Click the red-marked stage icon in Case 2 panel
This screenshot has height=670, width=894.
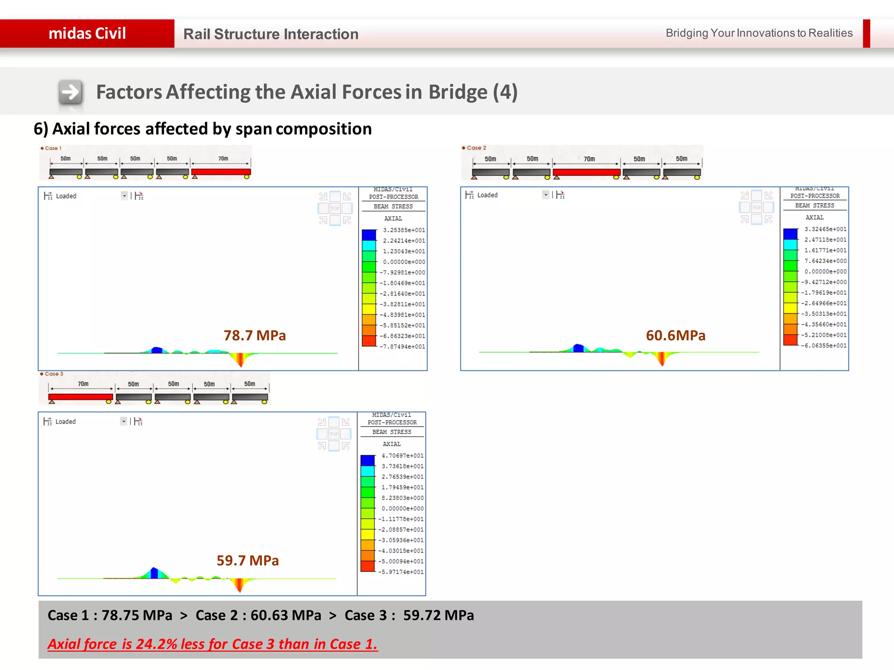[560, 195]
